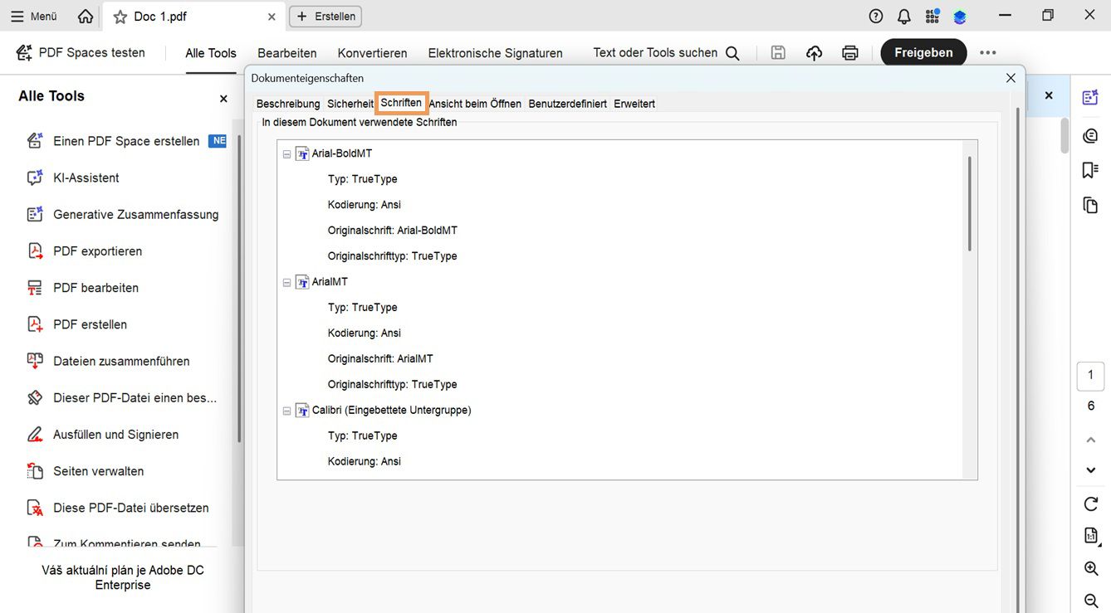The height and width of the screenshot is (613, 1111).
Task: Select the Benutzerdefiniert tab
Action: (567, 104)
